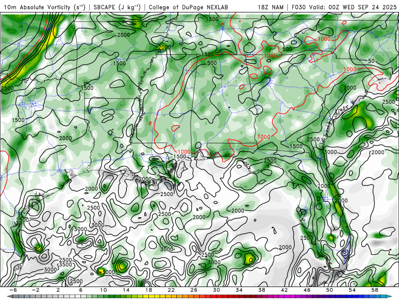Click the '18' value on the color scale
This screenshot has width=399, height=299.
tap(149, 290)
